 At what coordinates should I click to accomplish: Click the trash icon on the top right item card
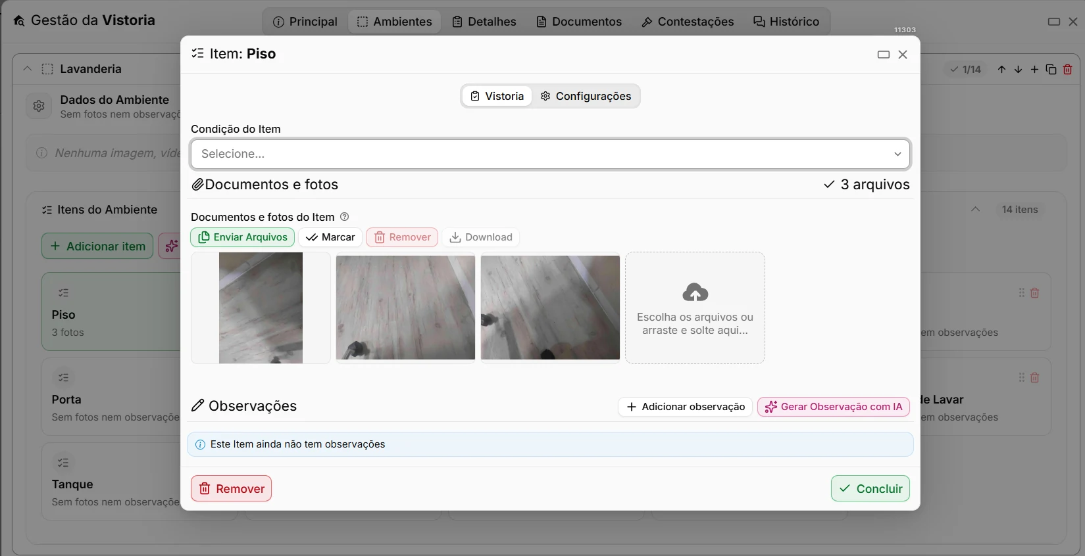click(x=1034, y=293)
